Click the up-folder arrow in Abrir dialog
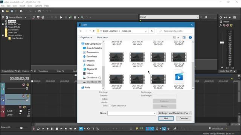Viewport: 241px width, 135px height. [x=94, y=31]
